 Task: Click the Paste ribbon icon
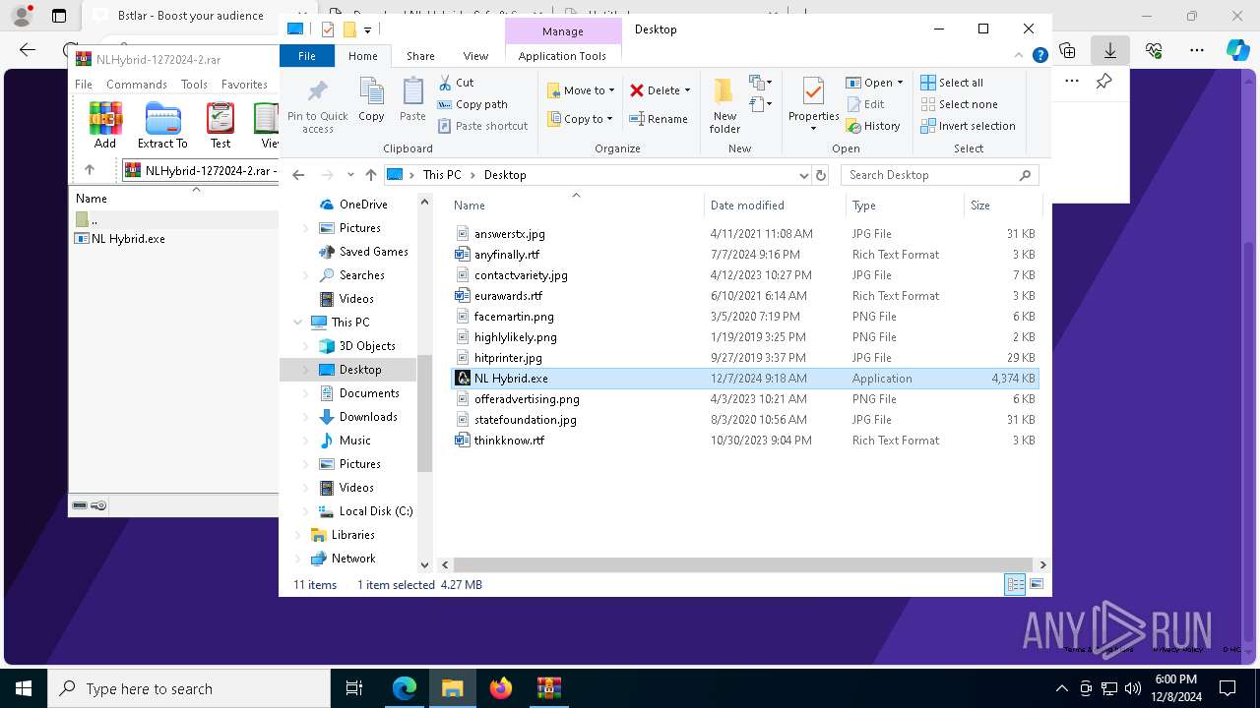pyautogui.click(x=412, y=100)
